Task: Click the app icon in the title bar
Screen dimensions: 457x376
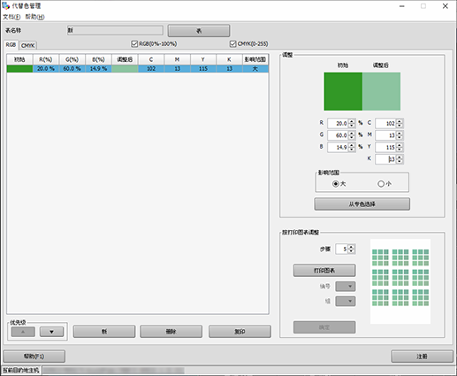Action: [x=5, y=5]
